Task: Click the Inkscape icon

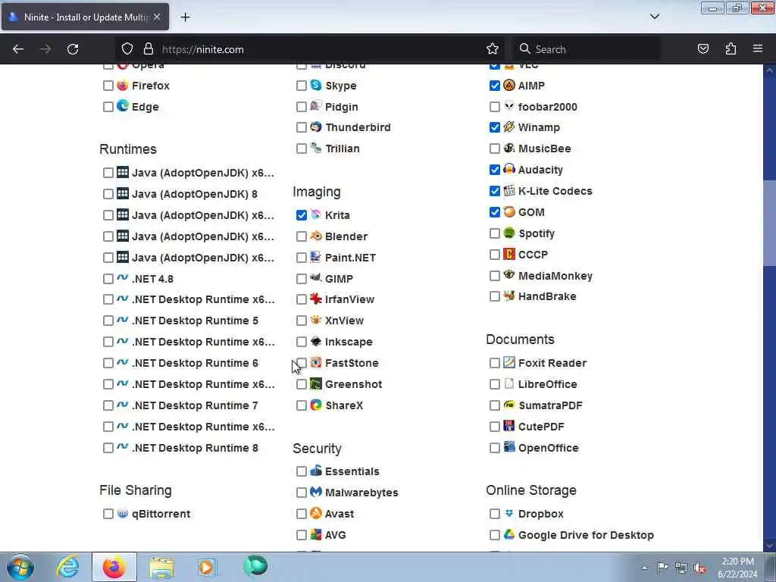Action: click(x=316, y=342)
